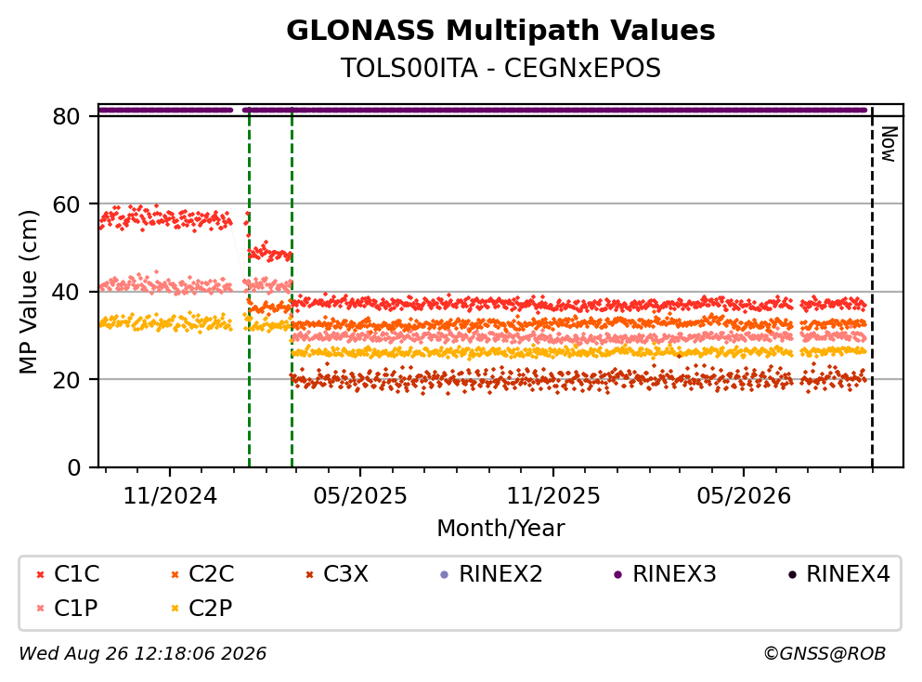Click the 'Now' dashed line label
Image resolution: width=922 pixels, height=682 pixels.
coord(889,144)
